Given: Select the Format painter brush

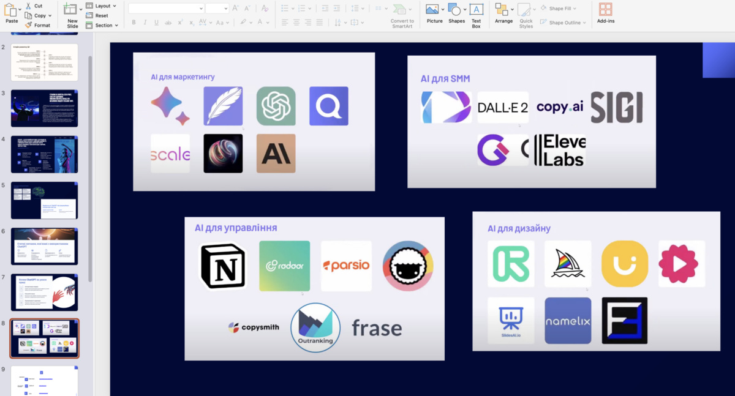Looking at the screenshot, I should point(28,25).
